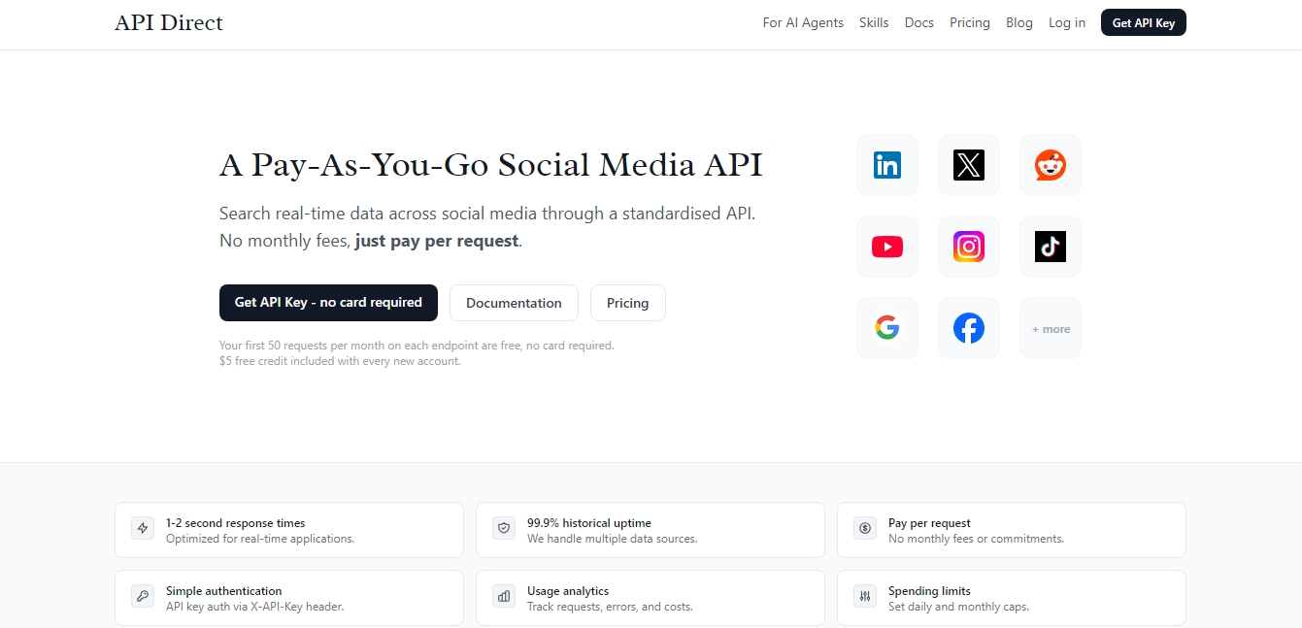Viewport: 1302px width, 628px height.
Task: Click 'Search real-time data across social media' sentence
Action: pos(487,214)
